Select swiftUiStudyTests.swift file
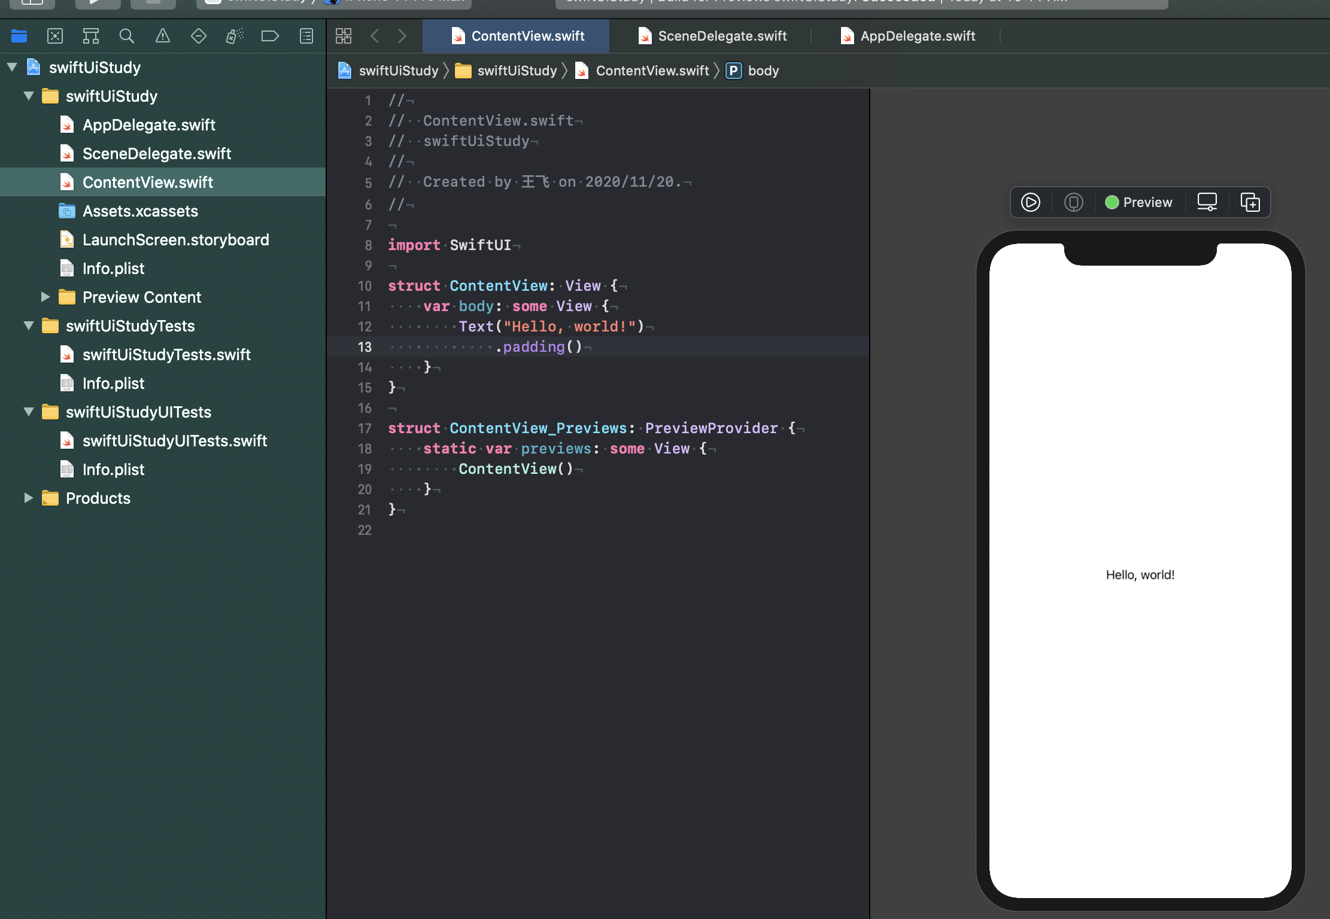The height and width of the screenshot is (919, 1330). click(x=163, y=354)
